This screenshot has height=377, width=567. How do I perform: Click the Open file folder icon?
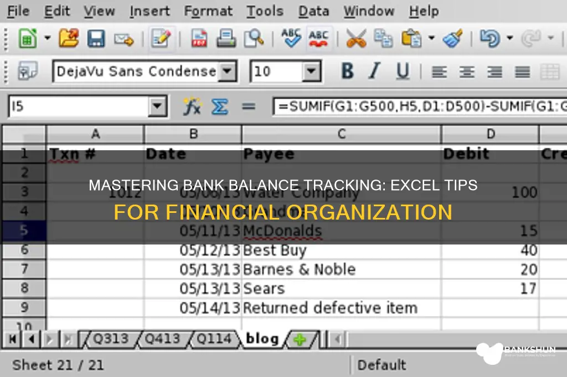69,38
